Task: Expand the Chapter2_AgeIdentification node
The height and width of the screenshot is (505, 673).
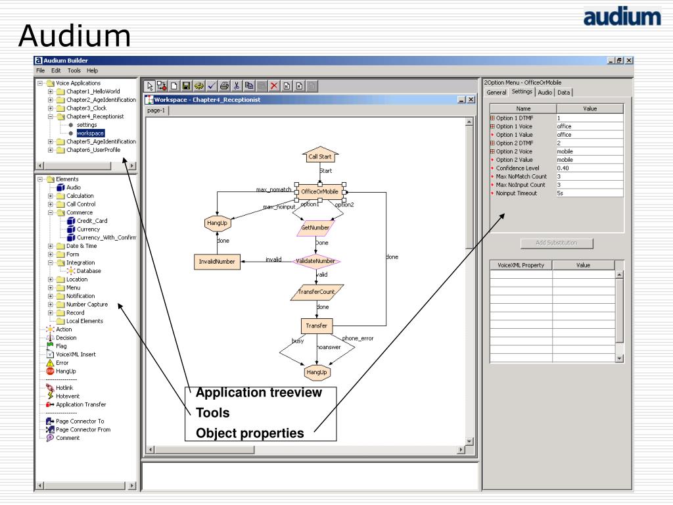Action: pos(50,100)
